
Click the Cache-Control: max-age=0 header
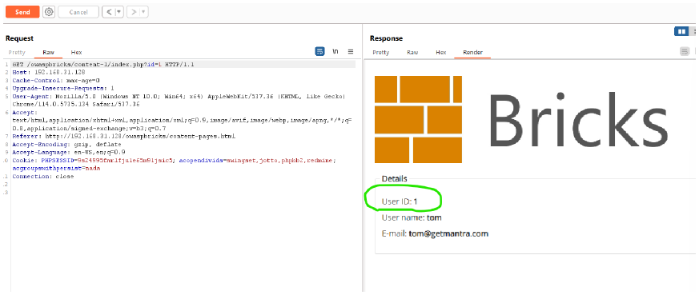56,80
